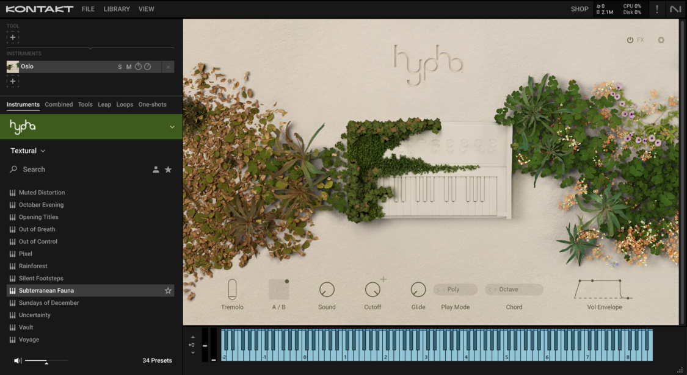Select the Cutoff knob
Viewport: 687px width, 375px height.
point(373,290)
